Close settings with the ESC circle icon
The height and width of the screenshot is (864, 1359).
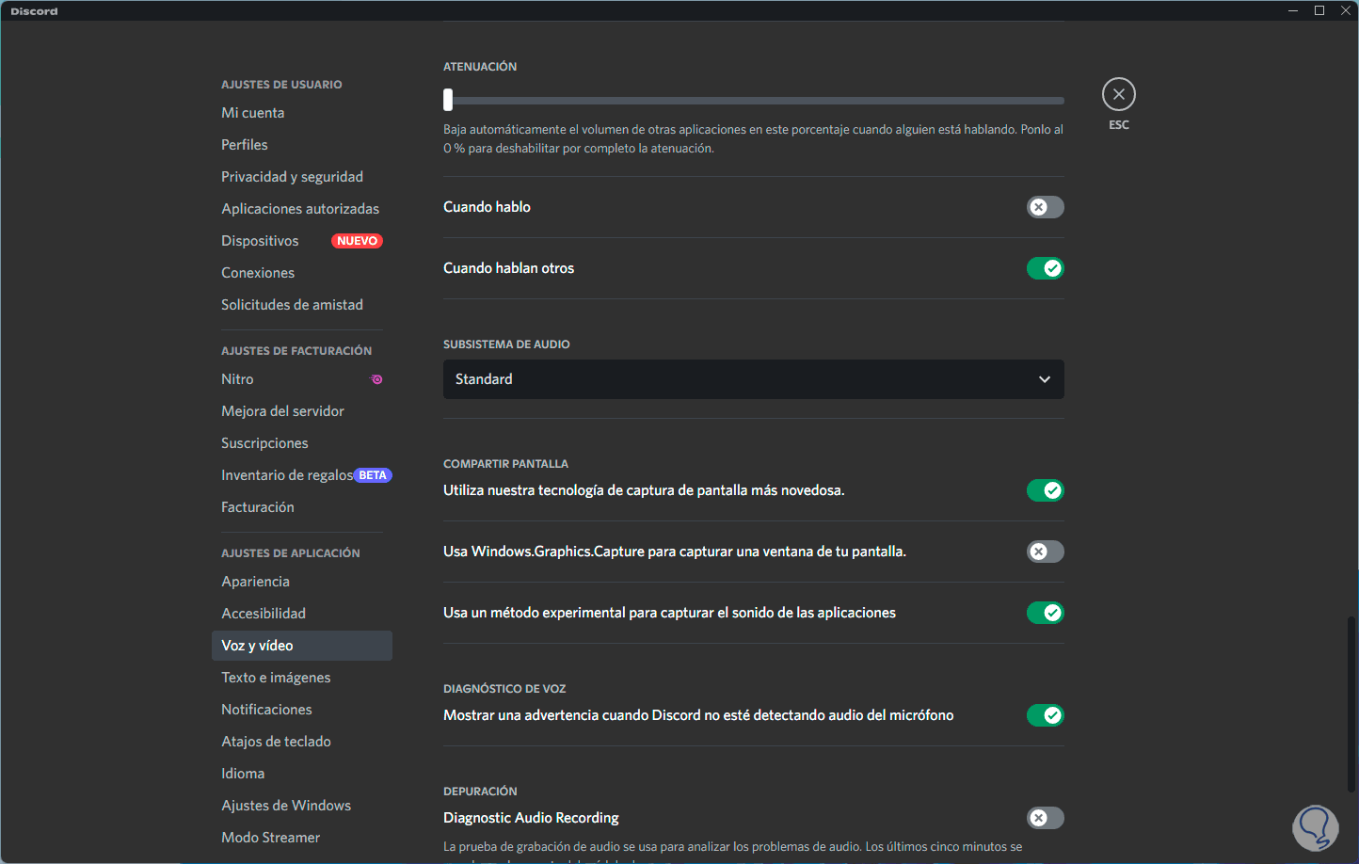pyautogui.click(x=1118, y=94)
